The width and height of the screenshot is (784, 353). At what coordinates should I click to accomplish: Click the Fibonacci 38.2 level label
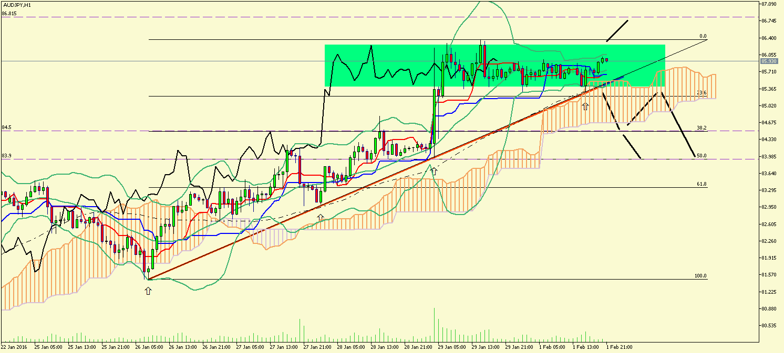tap(701, 127)
